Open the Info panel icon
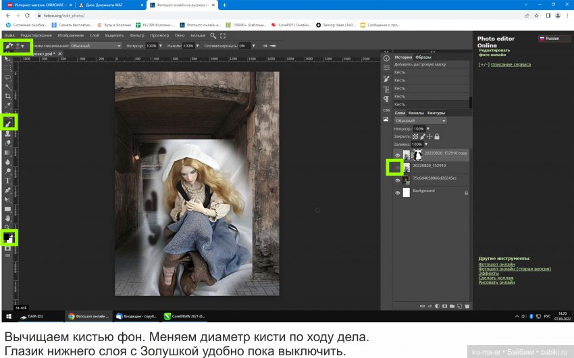Screen dimensions: 574x358 click(x=386, y=58)
